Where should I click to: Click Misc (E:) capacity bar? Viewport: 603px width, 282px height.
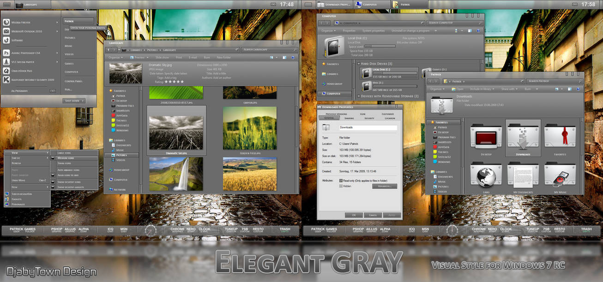396,85
